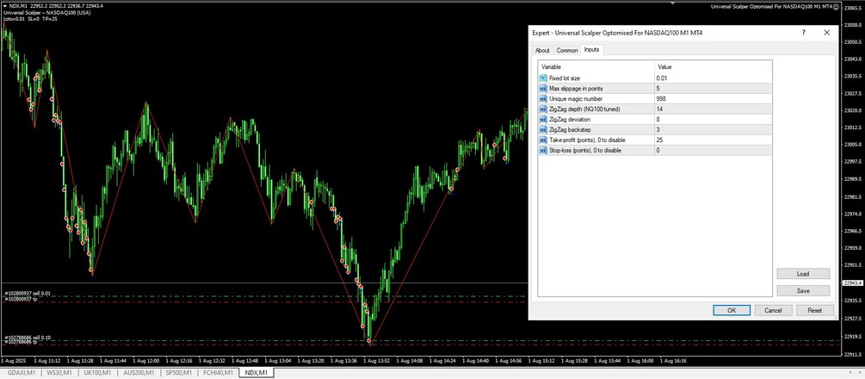Image resolution: width=865 pixels, height=379 pixels.
Task: Click the chart menu arrow beside NDX,M1
Action: (4, 5)
